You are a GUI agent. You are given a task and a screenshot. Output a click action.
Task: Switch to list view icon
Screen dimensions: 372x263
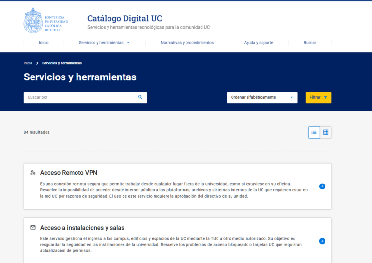(314, 132)
